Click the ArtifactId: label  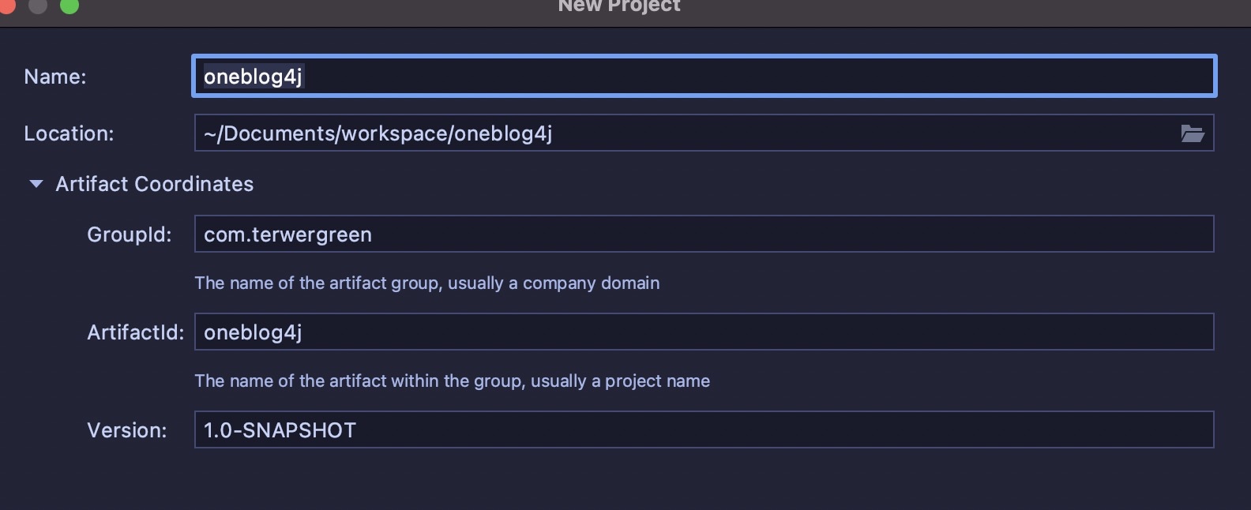[135, 332]
